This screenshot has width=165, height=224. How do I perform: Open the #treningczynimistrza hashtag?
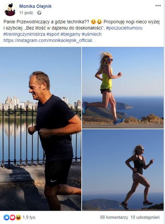coord(24,34)
